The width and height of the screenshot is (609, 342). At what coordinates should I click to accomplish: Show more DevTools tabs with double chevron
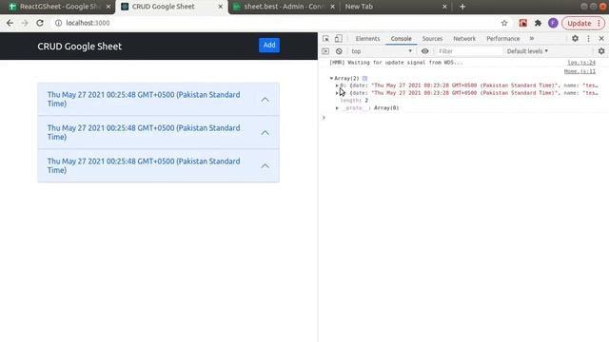pyautogui.click(x=532, y=39)
